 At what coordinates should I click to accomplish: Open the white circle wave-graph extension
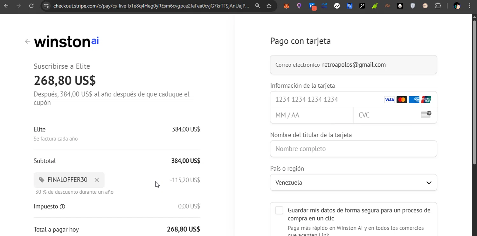point(337,6)
